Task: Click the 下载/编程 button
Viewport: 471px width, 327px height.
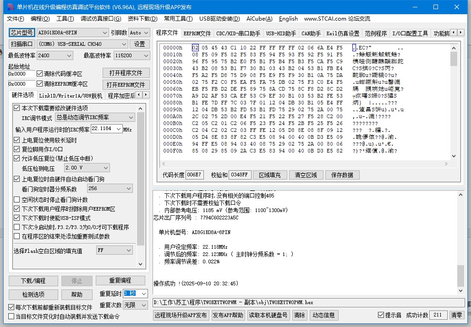Action: (x=33, y=280)
